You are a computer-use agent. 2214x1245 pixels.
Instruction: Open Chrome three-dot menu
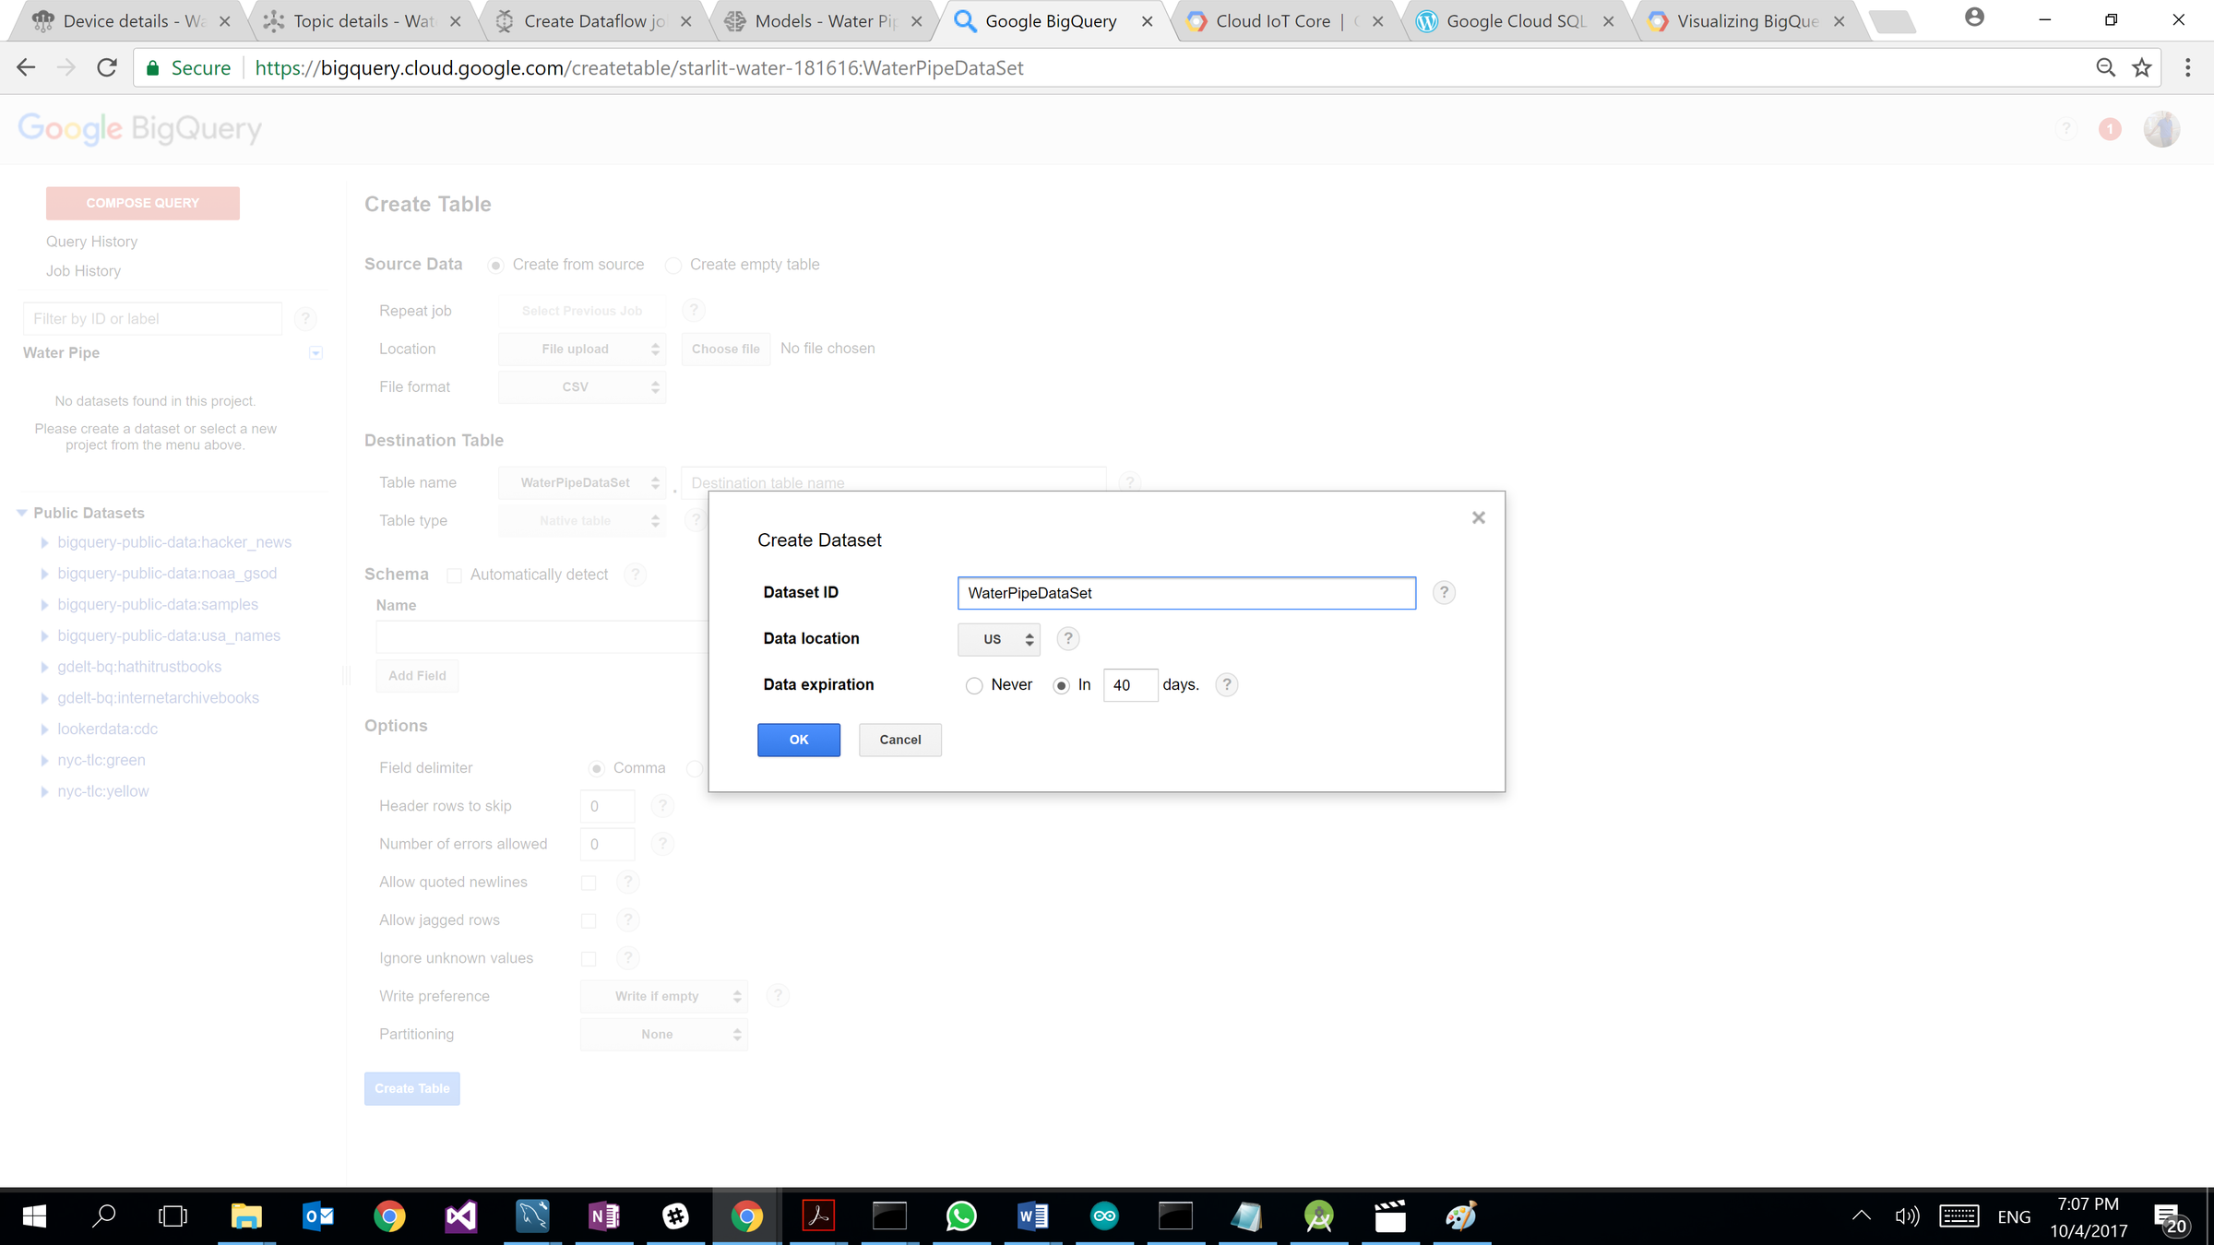pyautogui.click(x=2187, y=68)
